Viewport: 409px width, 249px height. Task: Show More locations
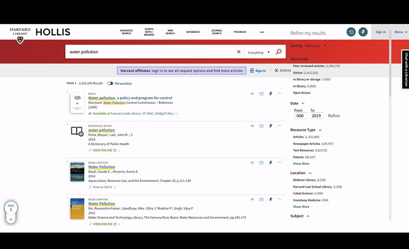[x=301, y=207]
